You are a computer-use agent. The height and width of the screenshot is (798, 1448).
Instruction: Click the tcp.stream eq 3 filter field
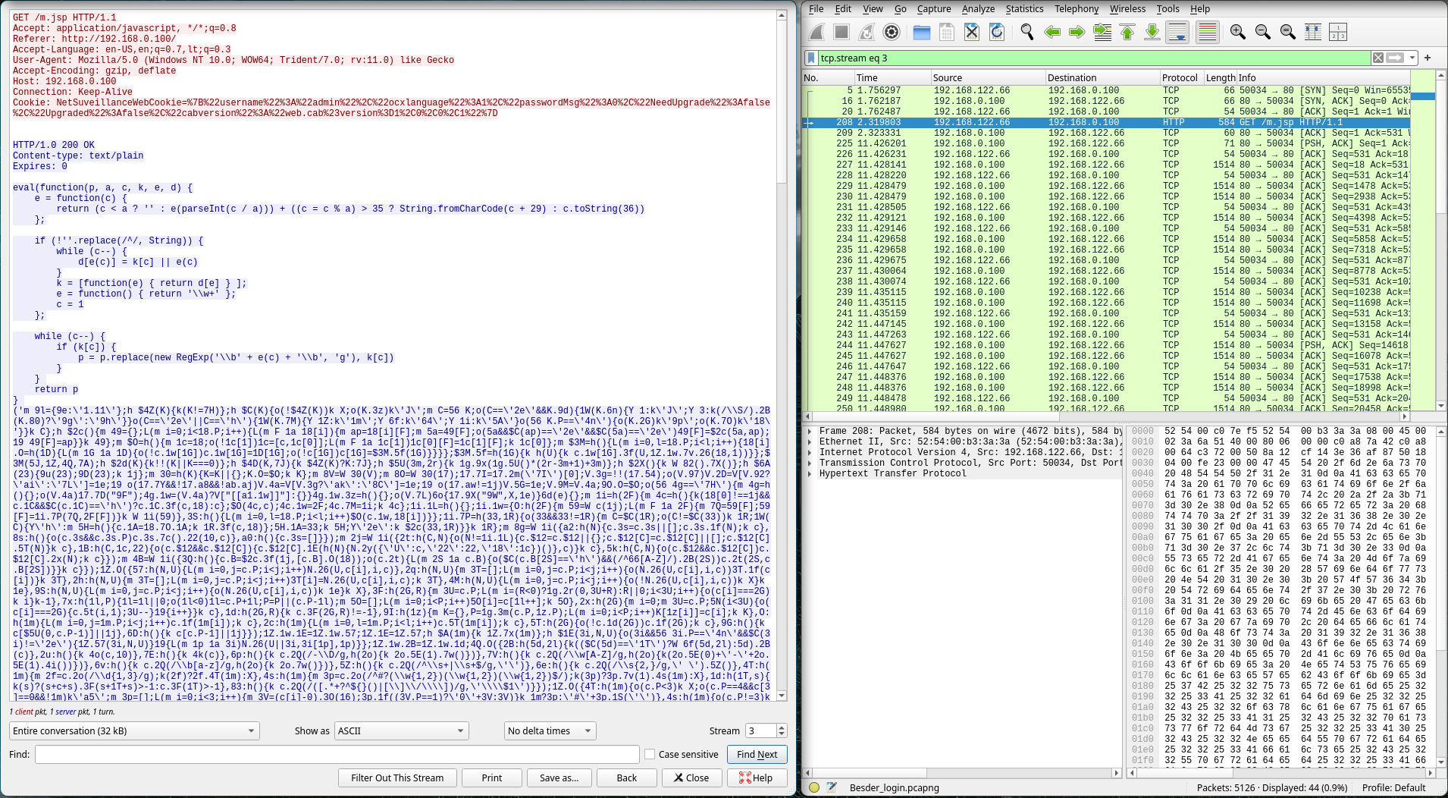click(1094, 58)
